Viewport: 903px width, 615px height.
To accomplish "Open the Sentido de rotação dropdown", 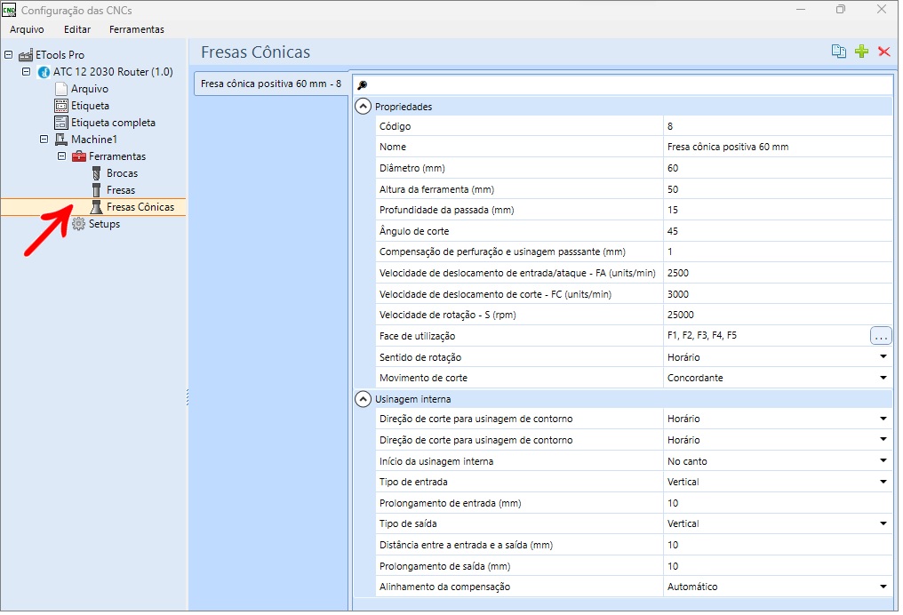I will pyautogui.click(x=883, y=357).
